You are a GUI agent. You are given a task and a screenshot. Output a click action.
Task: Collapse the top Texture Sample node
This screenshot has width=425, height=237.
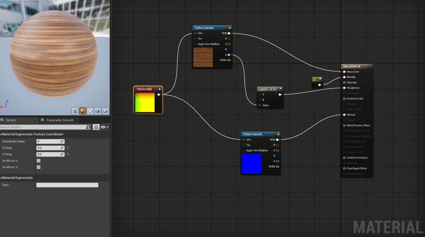click(x=230, y=28)
